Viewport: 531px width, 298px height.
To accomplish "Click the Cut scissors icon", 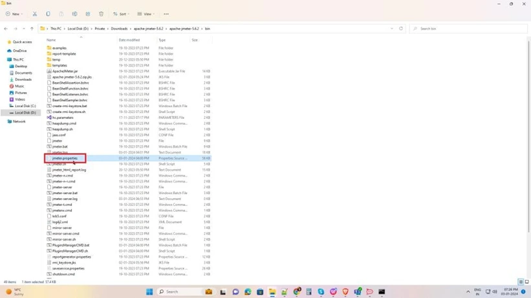I will pos(34,14).
